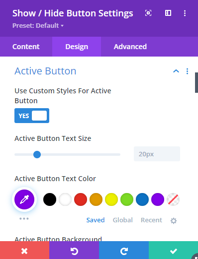Toggle the sidebar snap layout icon
198x259 pixels.
point(168,13)
